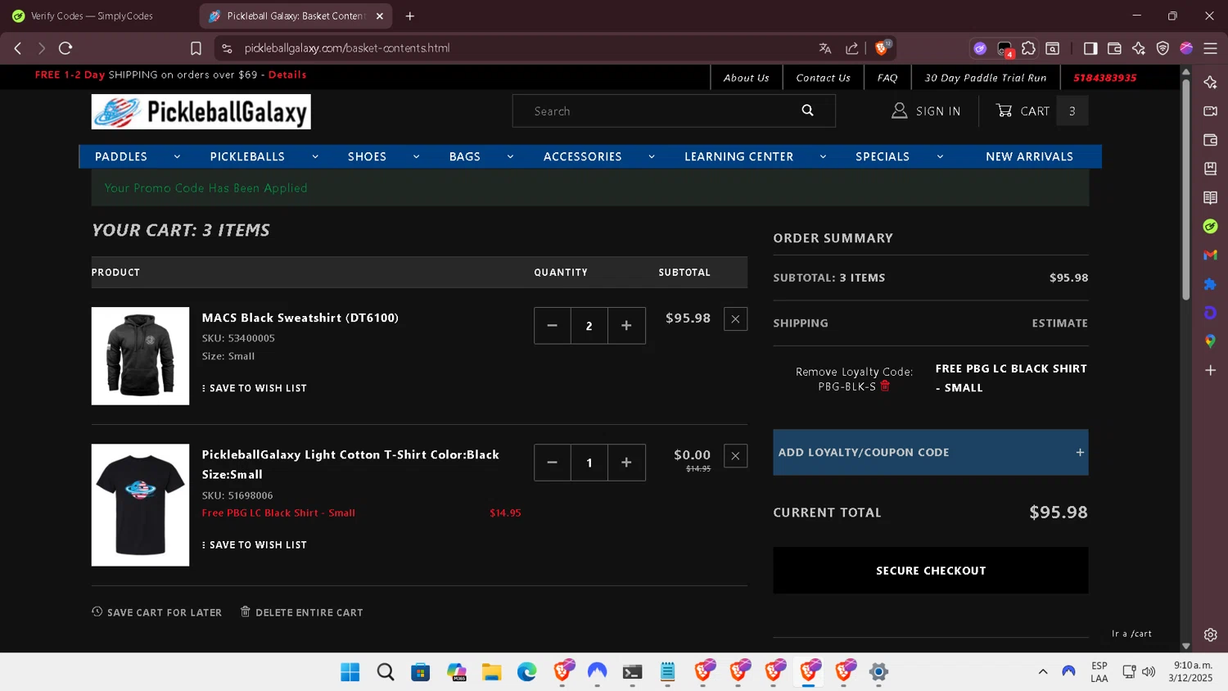Click SECURE CHECKOUT button
1228x691 pixels.
coord(931,571)
